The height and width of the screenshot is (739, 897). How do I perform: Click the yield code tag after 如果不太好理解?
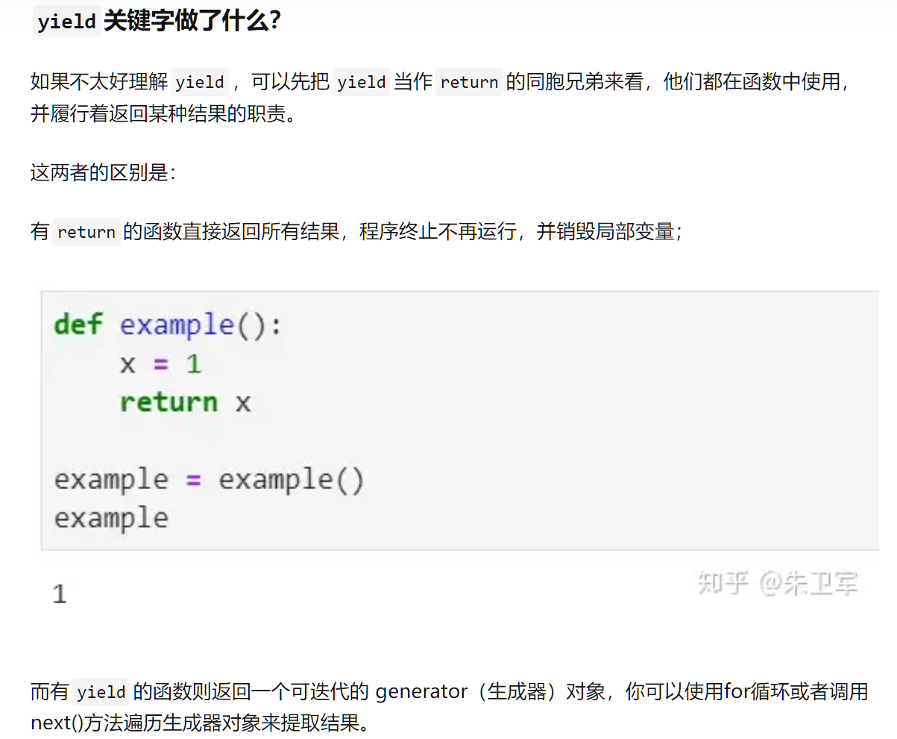pyautogui.click(x=200, y=82)
